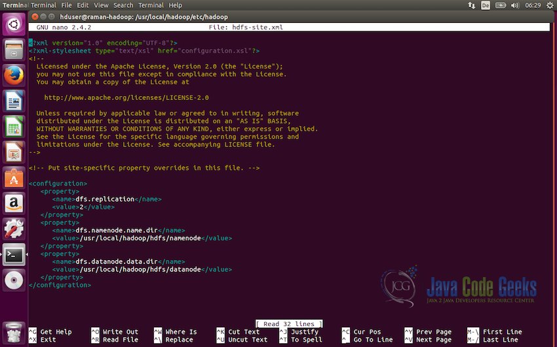557x347 pixels.
Task: Click the xml-stylesheet declaration line
Action: coord(144,50)
